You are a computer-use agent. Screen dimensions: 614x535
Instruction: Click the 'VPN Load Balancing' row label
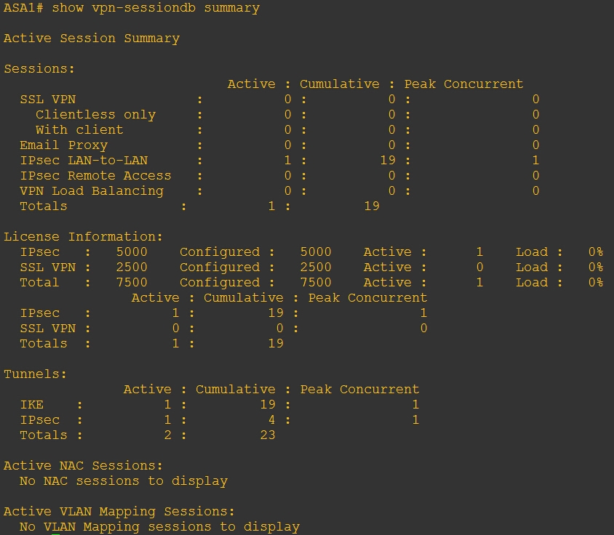[92, 191]
